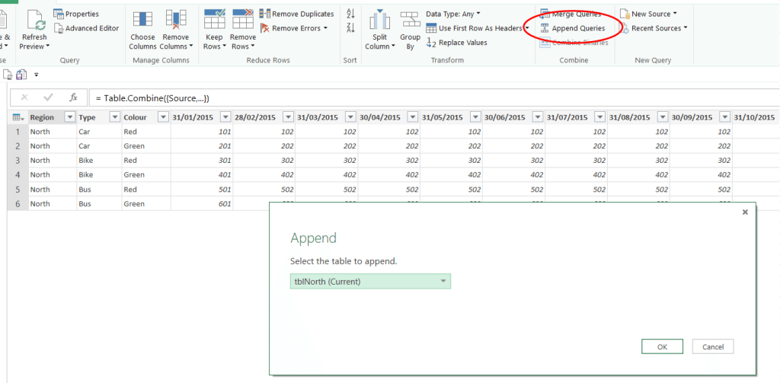Click Cancel in the Append dialog
Image resolution: width=780 pixels, height=383 pixels.
[712, 347]
